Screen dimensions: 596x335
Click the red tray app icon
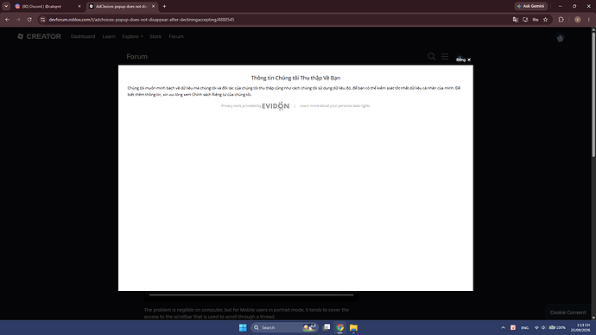(x=513, y=327)
